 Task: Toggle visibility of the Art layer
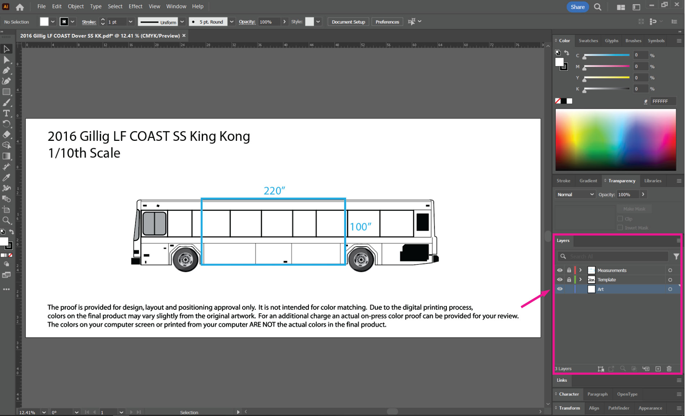[560, 289]
